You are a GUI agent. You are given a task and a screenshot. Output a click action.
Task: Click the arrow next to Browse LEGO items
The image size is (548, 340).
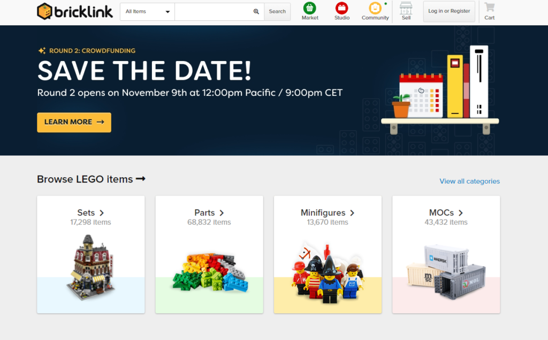141,179
